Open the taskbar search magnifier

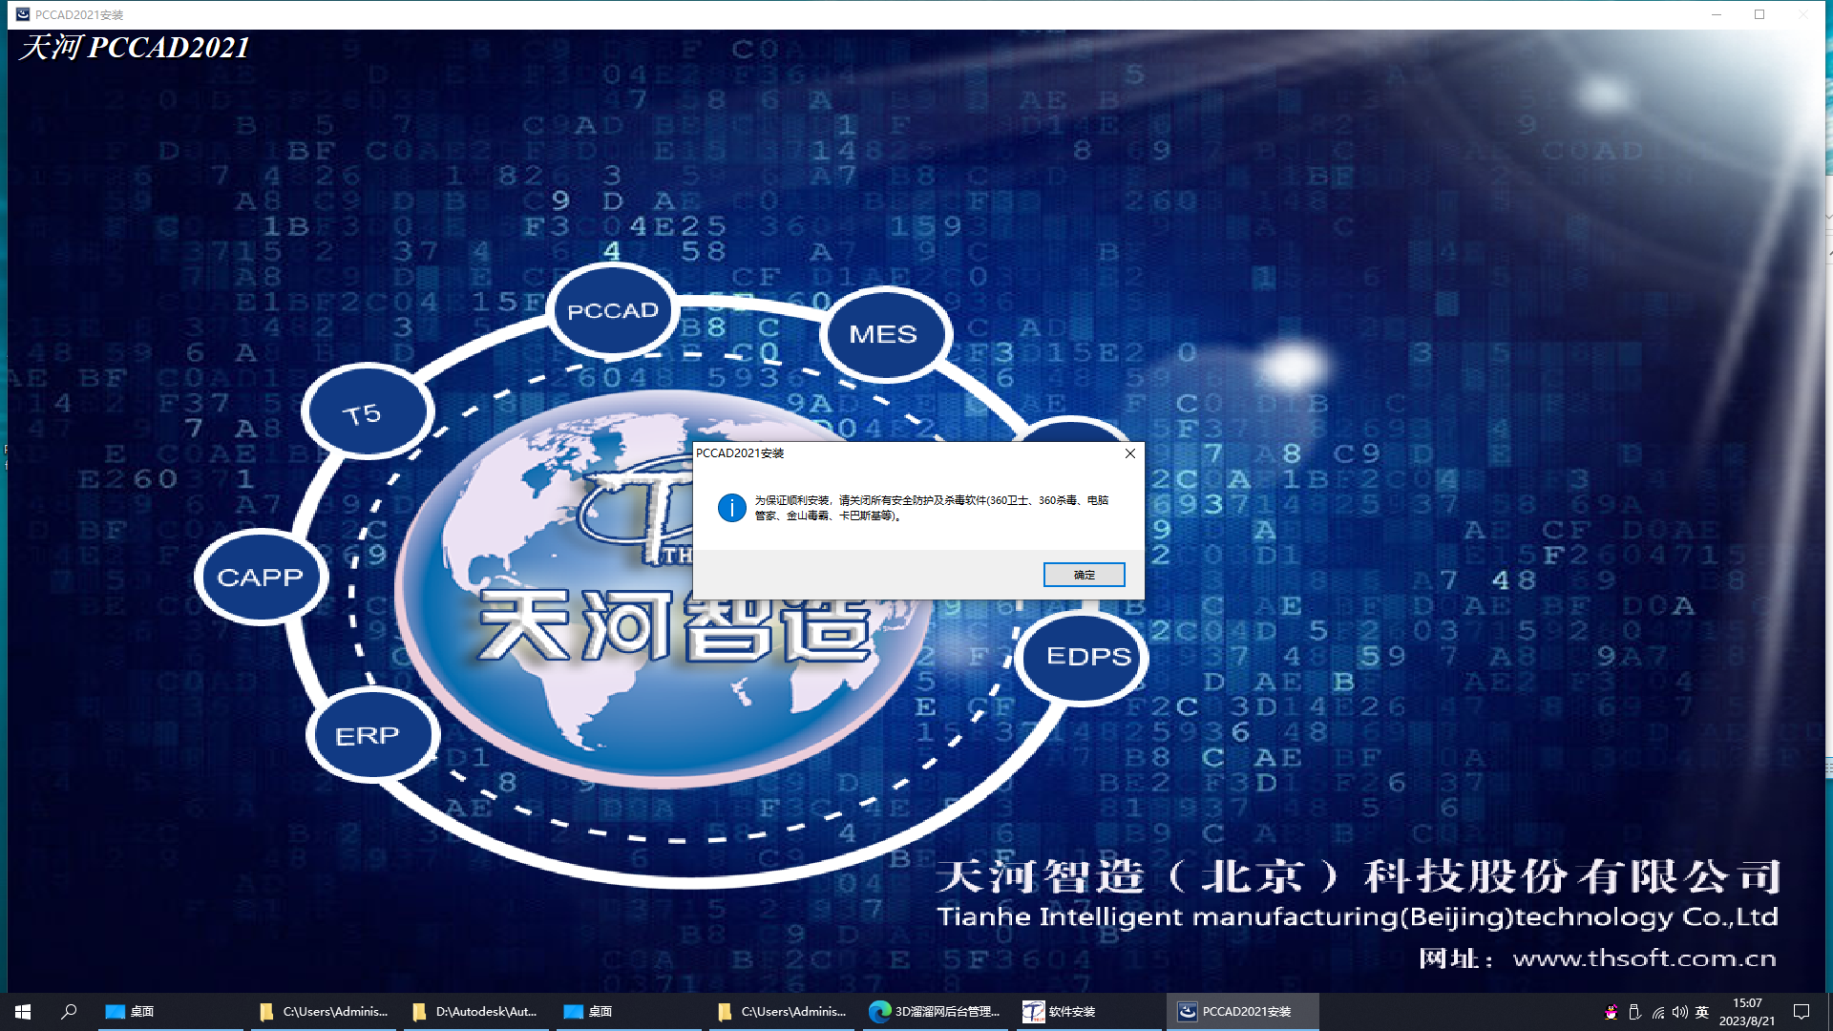(69, 1012)
